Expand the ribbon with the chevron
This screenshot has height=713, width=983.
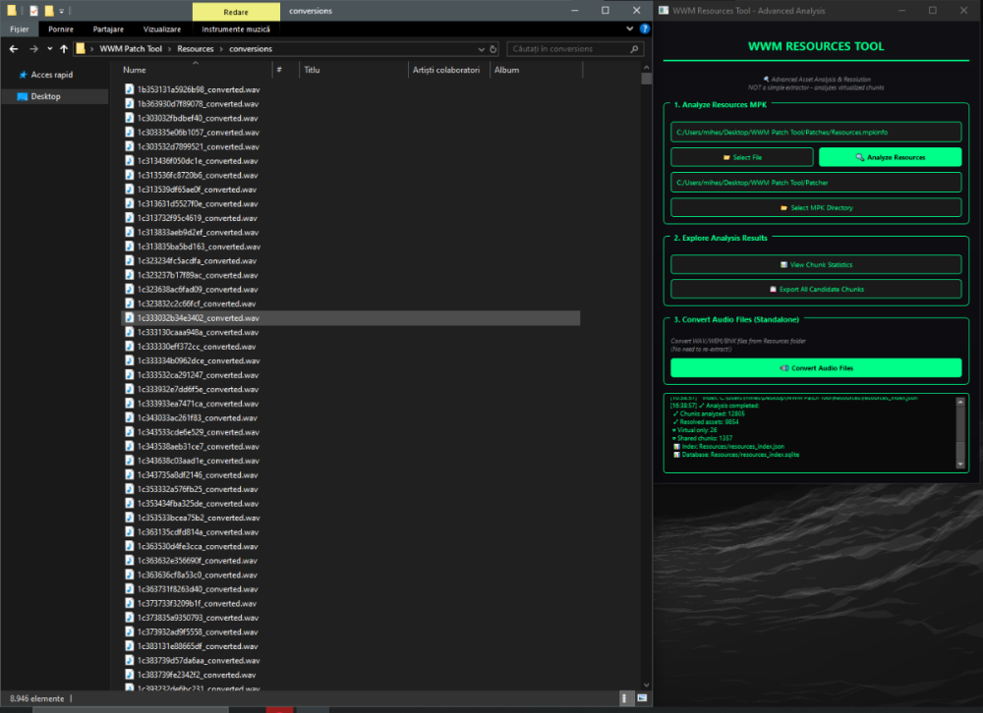[630, 29]
